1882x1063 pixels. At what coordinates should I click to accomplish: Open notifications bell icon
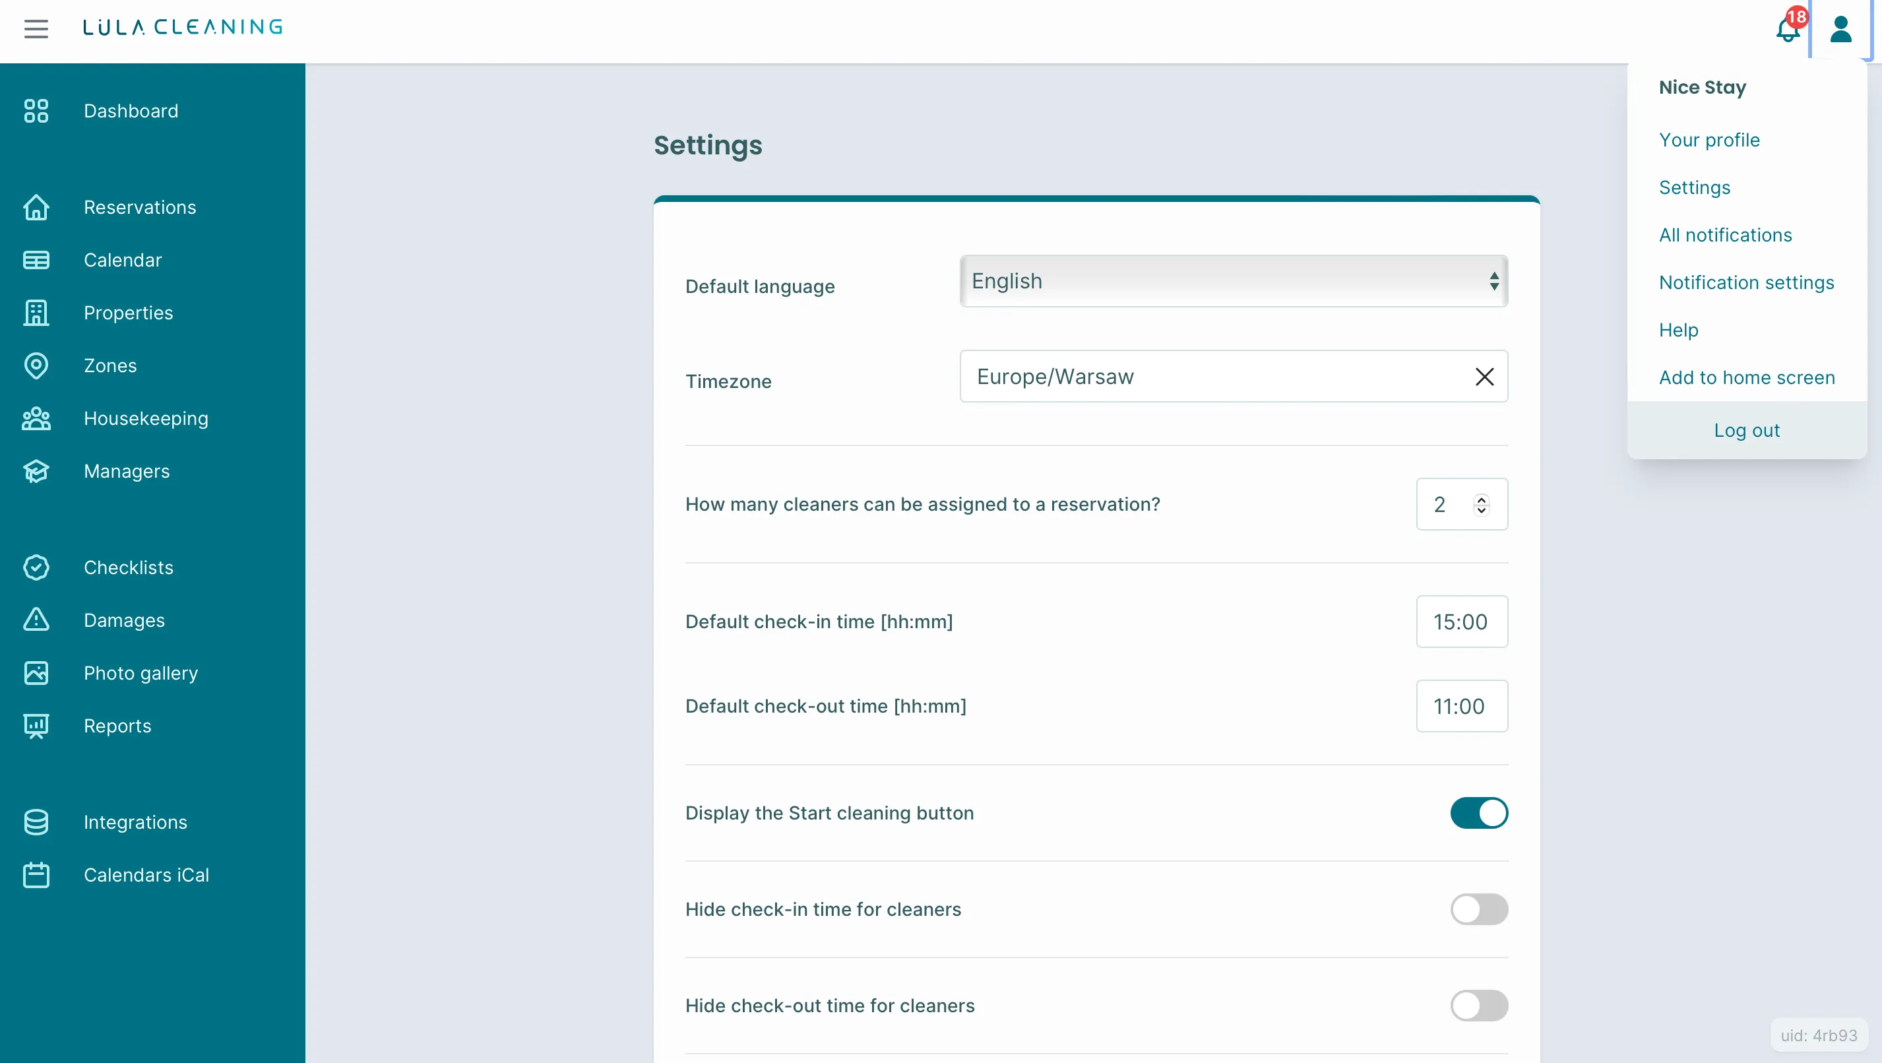coord(1788,29)
